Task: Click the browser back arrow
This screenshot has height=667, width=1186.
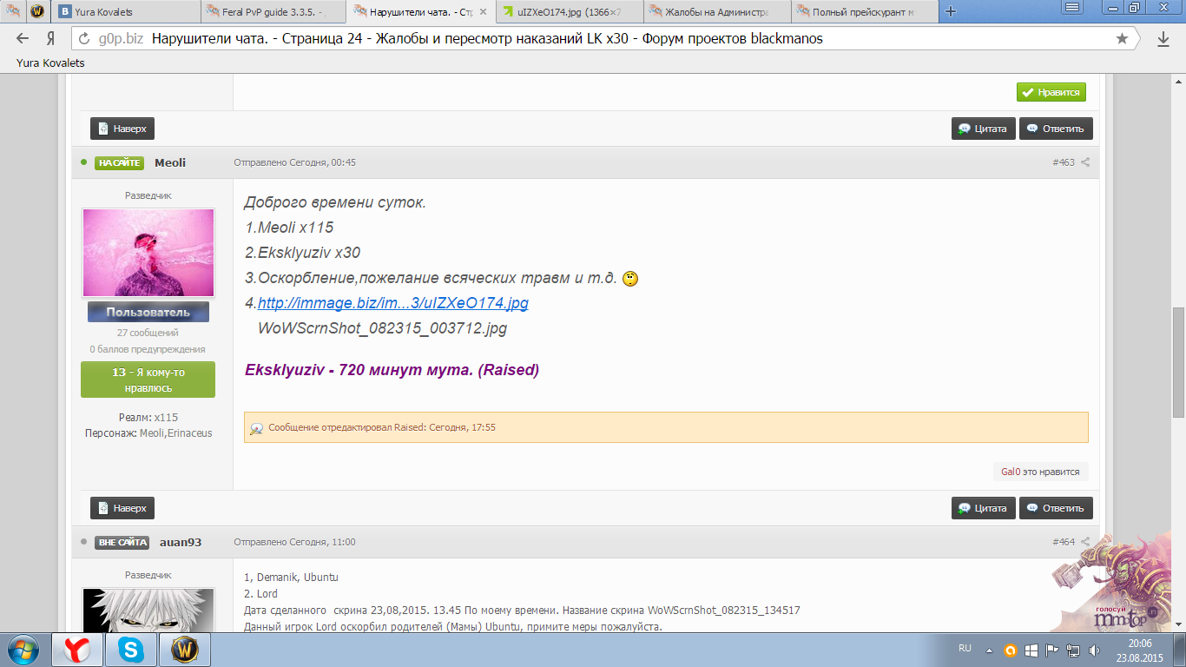Action: [x=23, y=39]
